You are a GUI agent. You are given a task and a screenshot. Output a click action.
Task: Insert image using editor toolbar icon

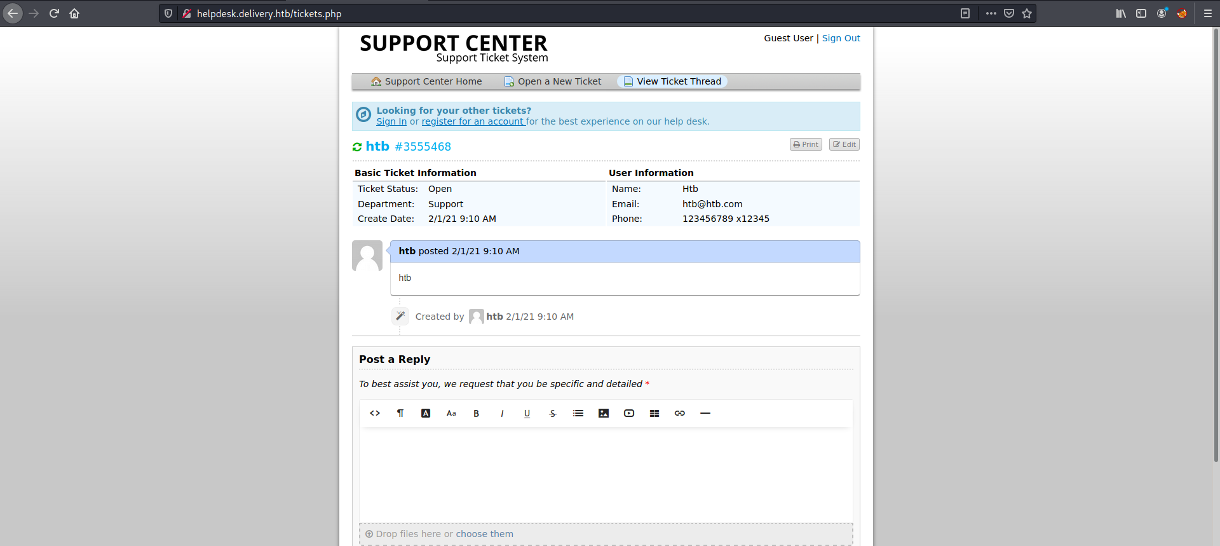(x=604, y=413)
